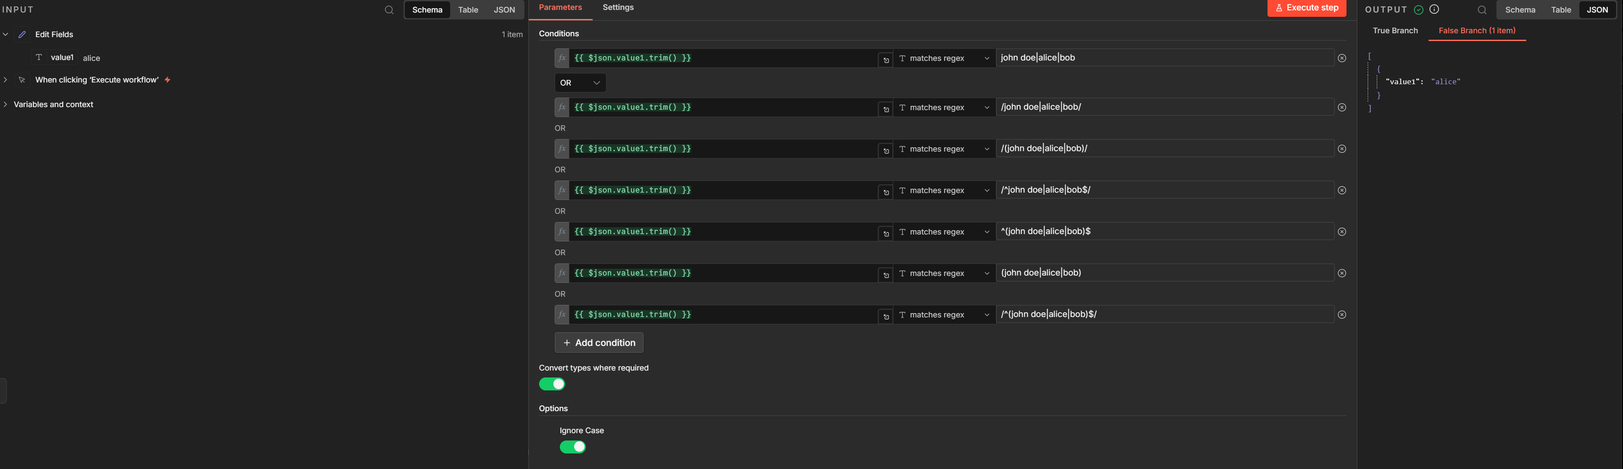Click the reset icon on the second condition row
The height and width of the screenshot is (469, 1623).
[x=886, y=110]
